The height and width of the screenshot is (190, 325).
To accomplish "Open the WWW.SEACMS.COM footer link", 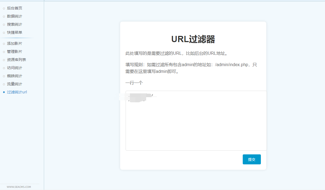I will 19,187.
